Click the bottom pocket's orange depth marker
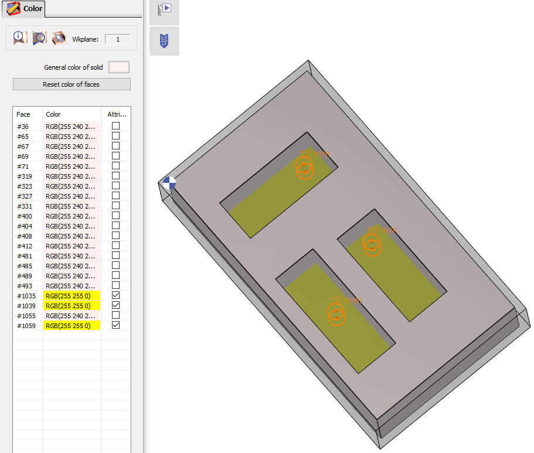The width and height of the screenshot is (534, 453). tap(336, 315)
